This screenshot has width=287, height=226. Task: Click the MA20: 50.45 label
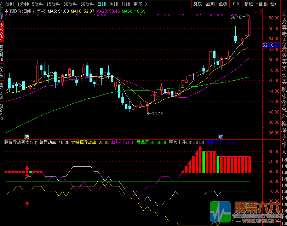point(108,11)
